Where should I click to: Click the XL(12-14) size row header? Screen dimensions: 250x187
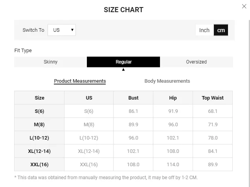tap(39, 151)
